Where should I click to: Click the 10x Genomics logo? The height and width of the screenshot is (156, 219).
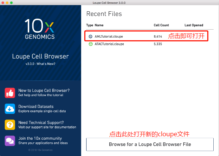(40, 29)
